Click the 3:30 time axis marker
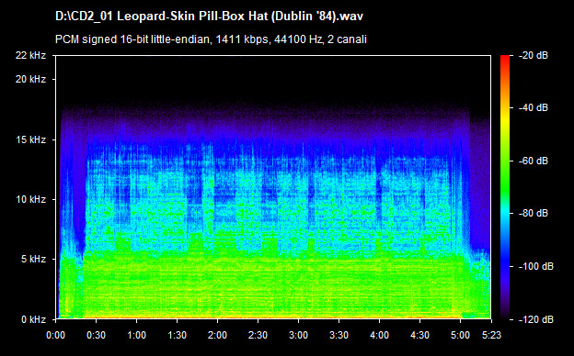The image size is (574, 356). click(x=339, y=335)
